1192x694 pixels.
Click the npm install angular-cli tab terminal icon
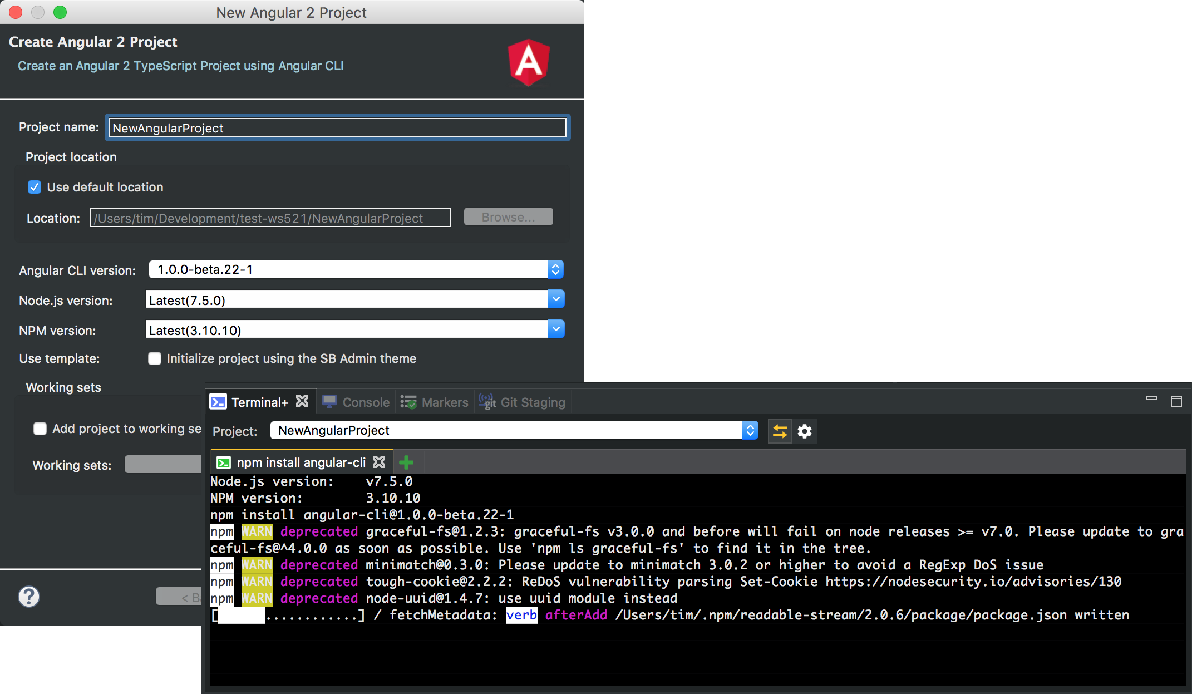[224, 462]
